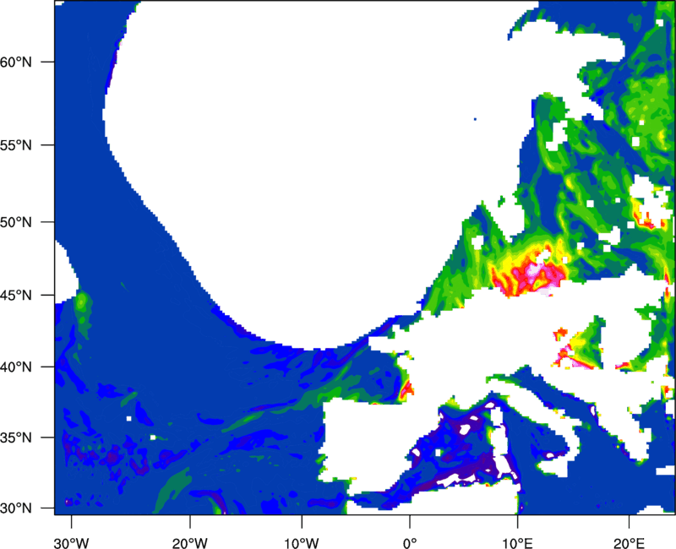Screen dimensions: 676x549
Task: Click the 55°N latitude label
Action: pyautogui.click(x=16, y=145)
